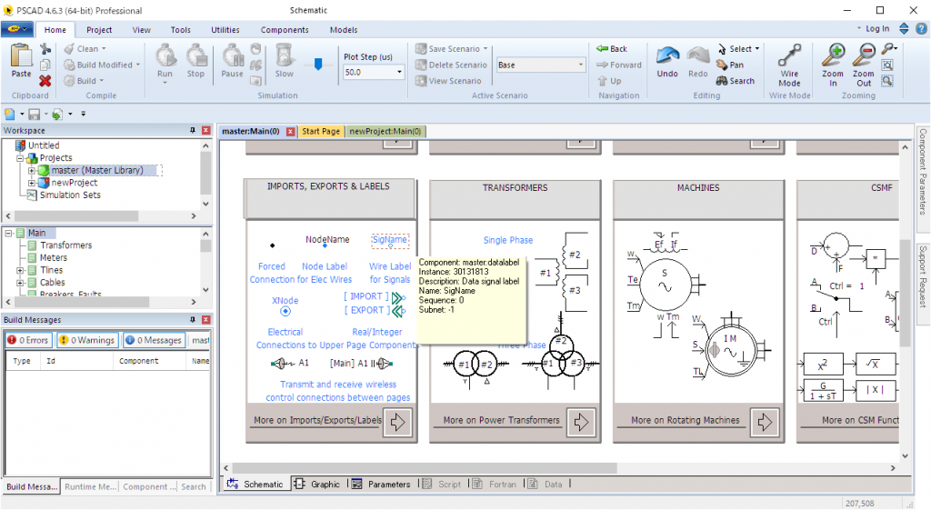Click the Back navigation button
This screenshot has width=931, height=510.
pos(612,49)
